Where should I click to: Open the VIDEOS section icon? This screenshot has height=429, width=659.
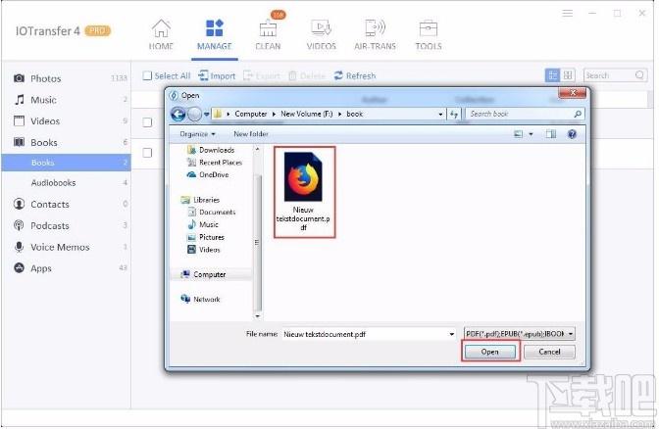(x=321, y=28)
